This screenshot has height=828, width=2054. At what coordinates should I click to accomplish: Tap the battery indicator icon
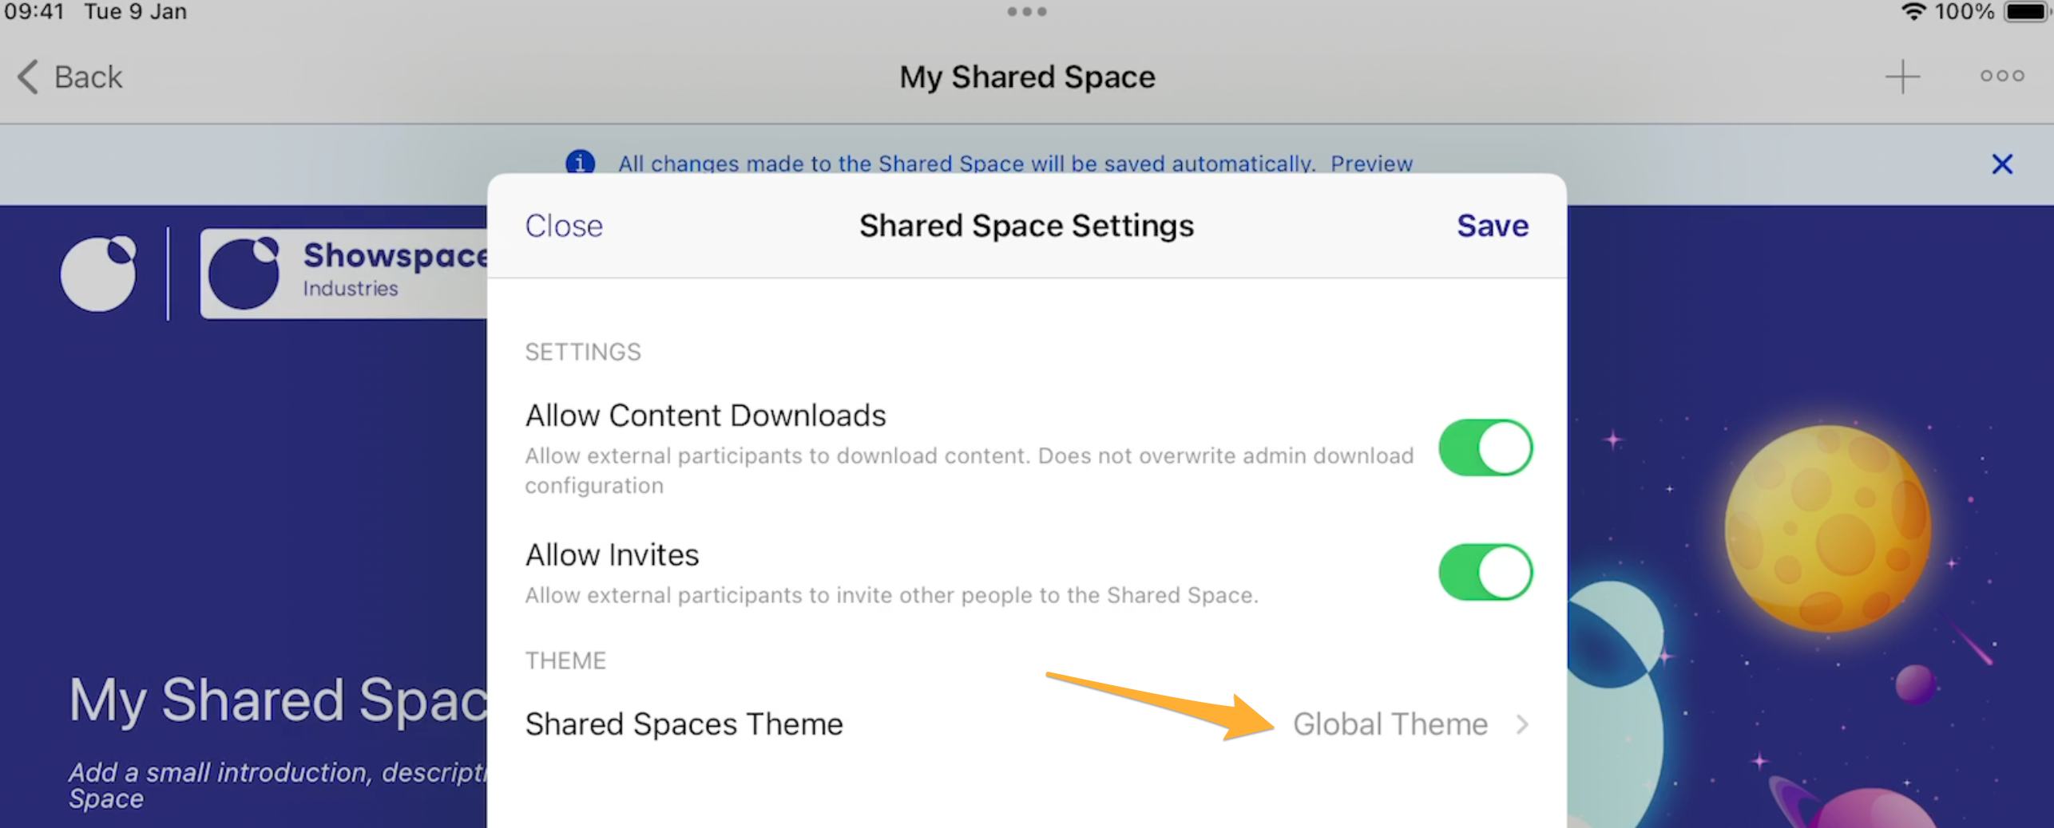tap(2028, 11)
